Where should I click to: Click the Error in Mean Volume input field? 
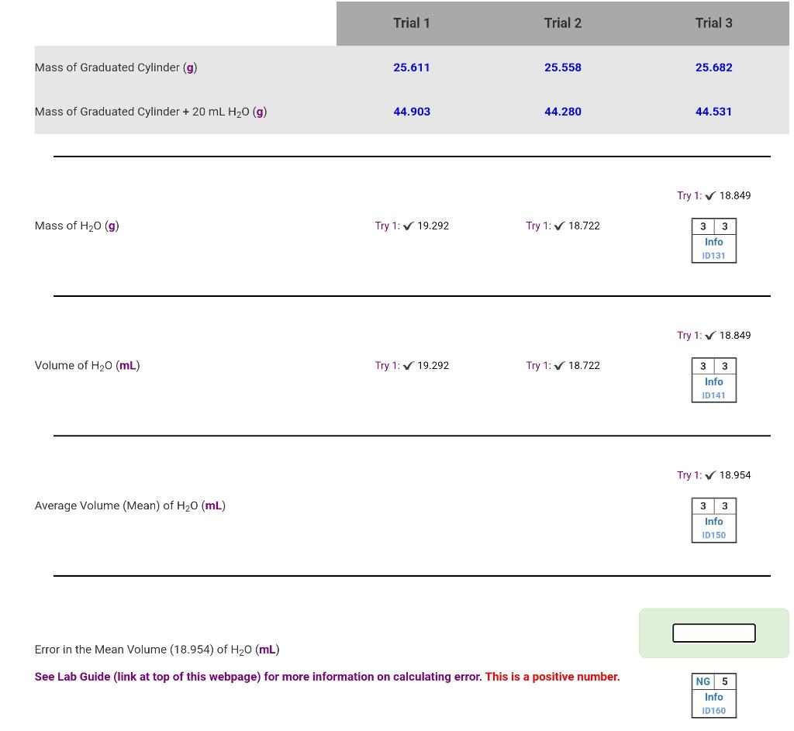coord(713,633)
